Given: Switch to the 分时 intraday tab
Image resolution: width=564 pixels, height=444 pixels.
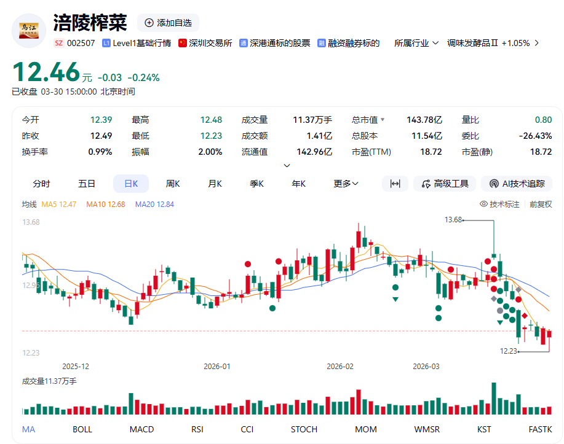Looking at the screenshot, I should 41,183.
